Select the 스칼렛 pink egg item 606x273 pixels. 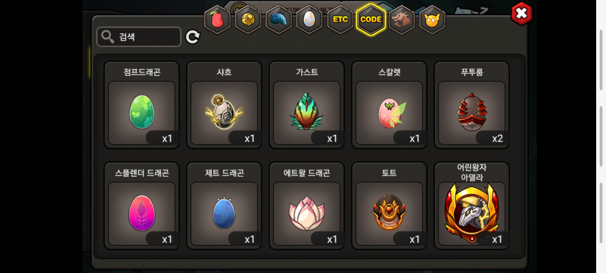click(389, 105)
